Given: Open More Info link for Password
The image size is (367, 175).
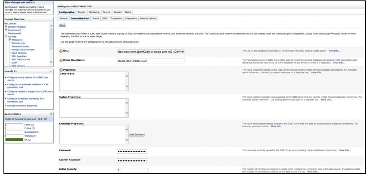Looking at the screenshot, I should (345, 150).
